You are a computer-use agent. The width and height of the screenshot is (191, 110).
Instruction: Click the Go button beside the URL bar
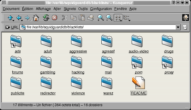pyautogui.click(x=185, y=27)
